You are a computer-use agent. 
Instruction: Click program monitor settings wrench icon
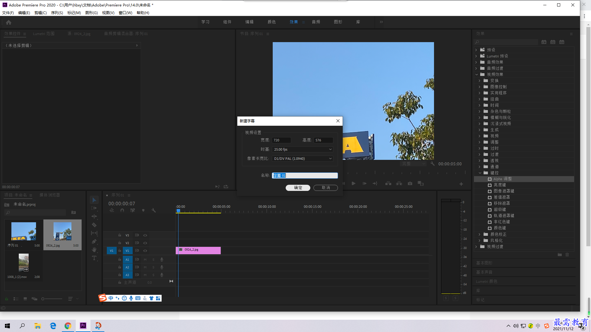[432, 164]
